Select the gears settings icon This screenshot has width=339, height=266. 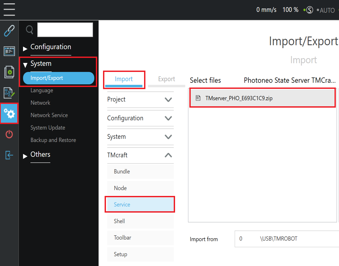[9, 113]
